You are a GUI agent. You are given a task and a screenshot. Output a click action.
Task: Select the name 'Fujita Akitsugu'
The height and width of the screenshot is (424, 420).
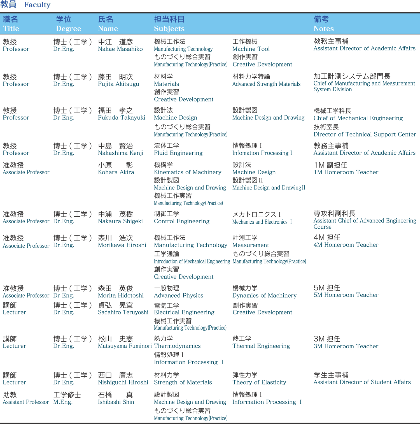coord(118,84)
